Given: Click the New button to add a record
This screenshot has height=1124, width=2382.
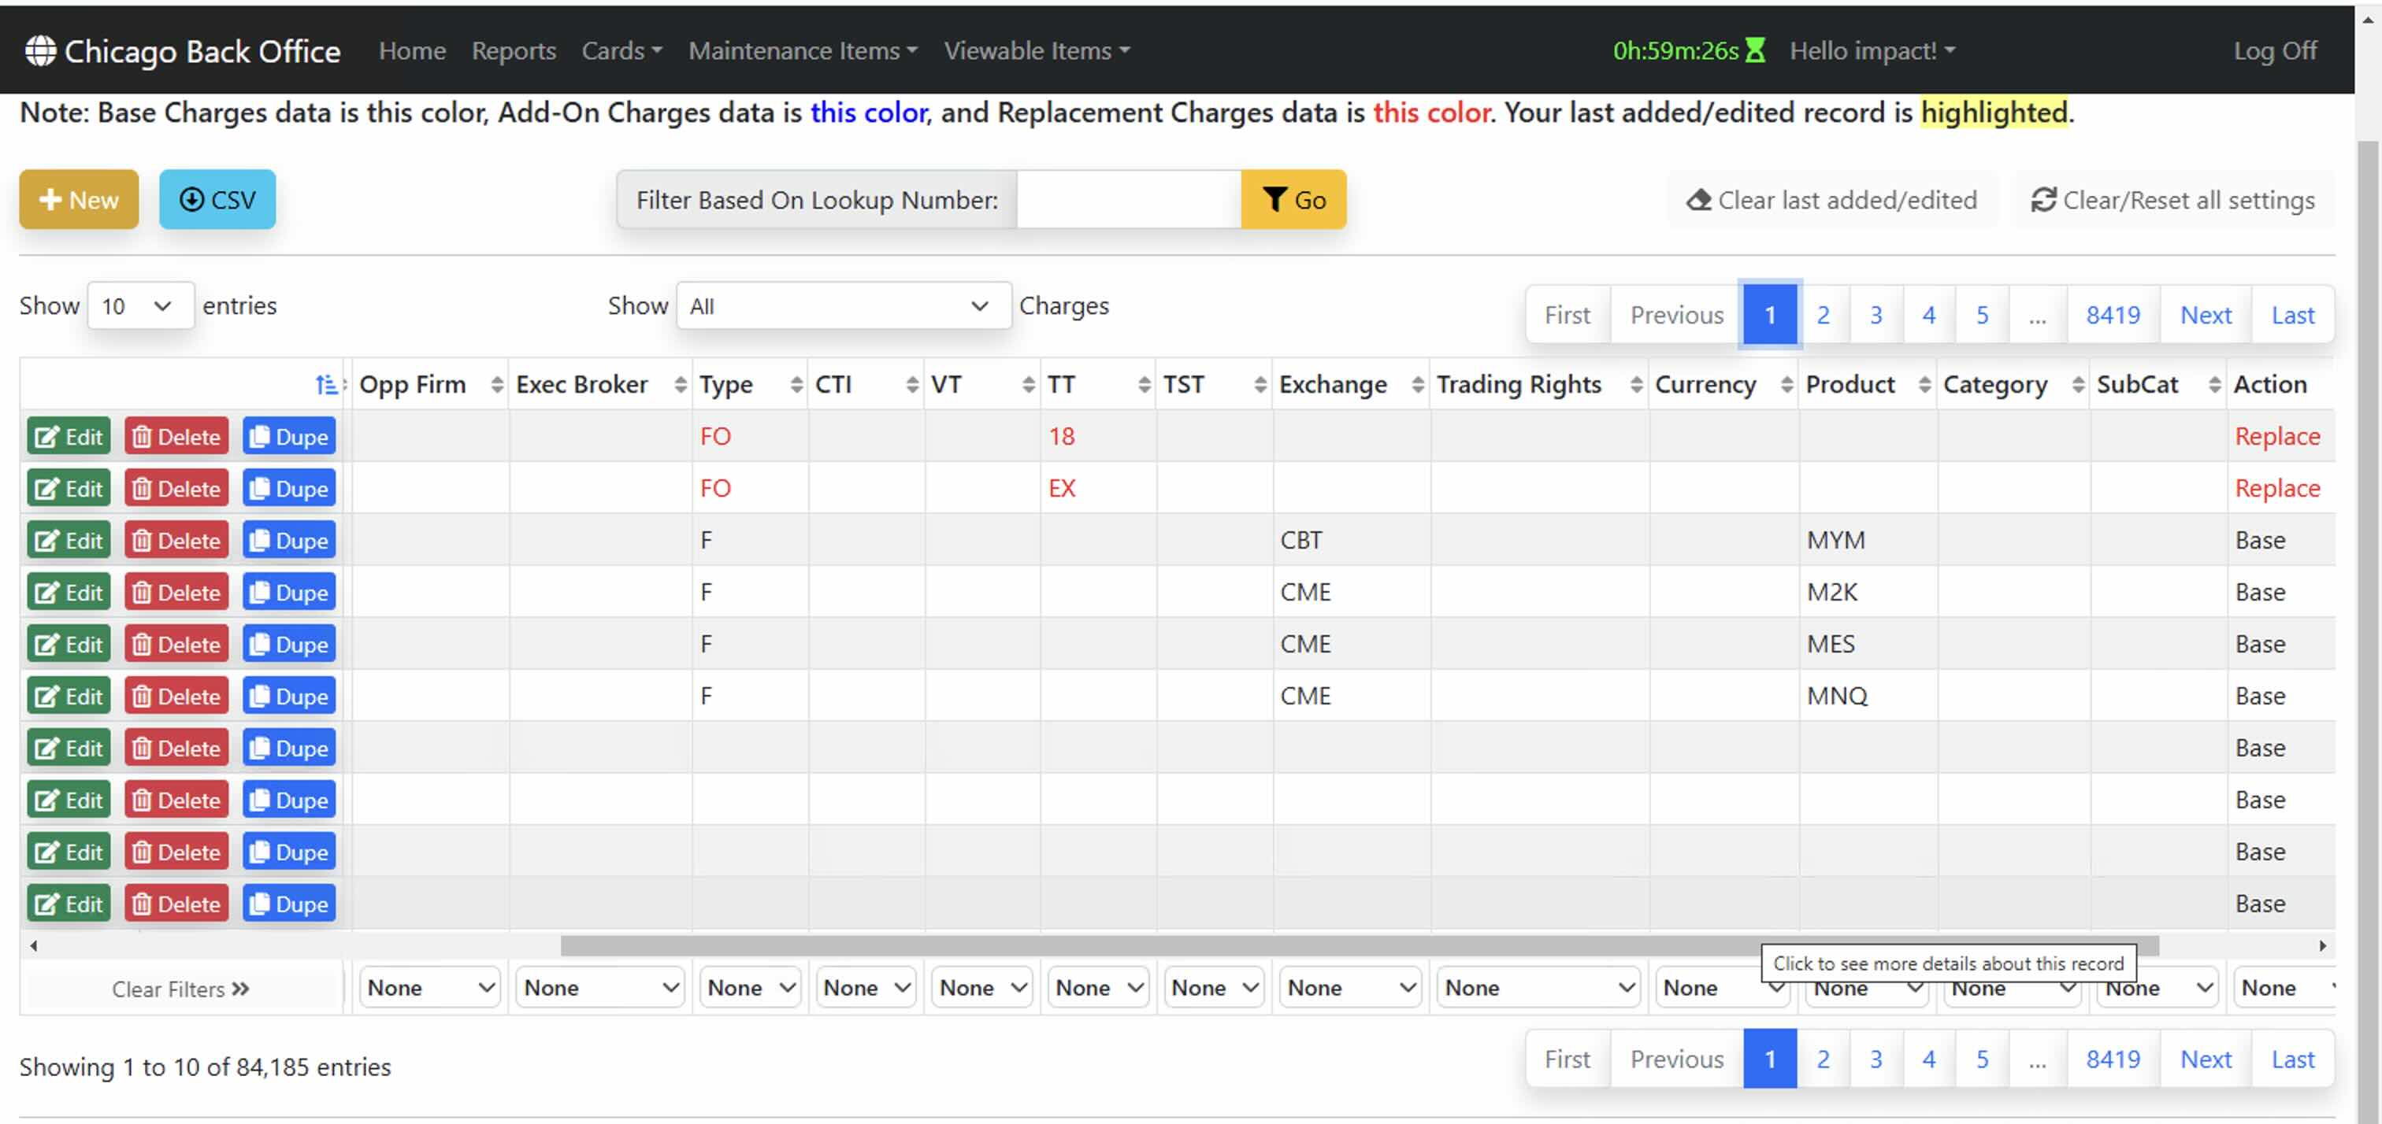Looking at the screenshot, I should point(79,200).
